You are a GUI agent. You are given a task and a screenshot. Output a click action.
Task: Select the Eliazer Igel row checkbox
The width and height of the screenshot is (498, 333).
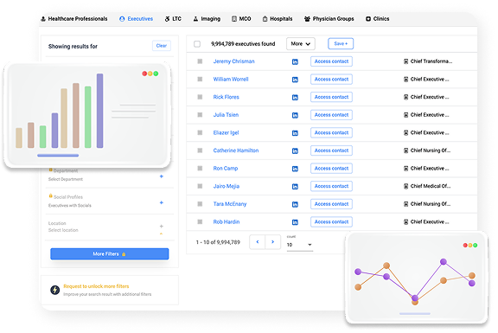[x=200, y=132]
